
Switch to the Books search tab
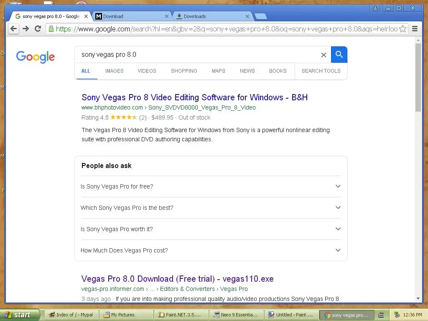pos(278,71)
